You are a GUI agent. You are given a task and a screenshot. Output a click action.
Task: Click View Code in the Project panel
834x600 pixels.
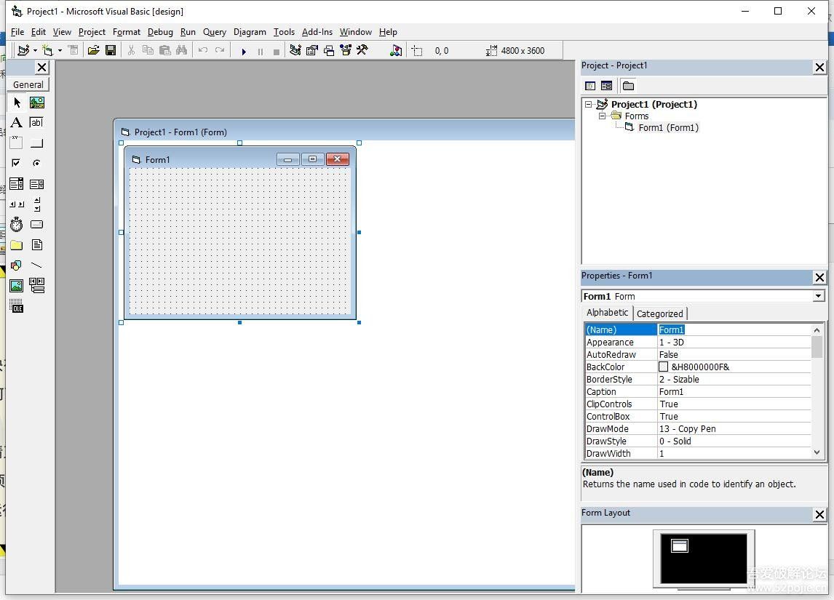pos(590,86)
